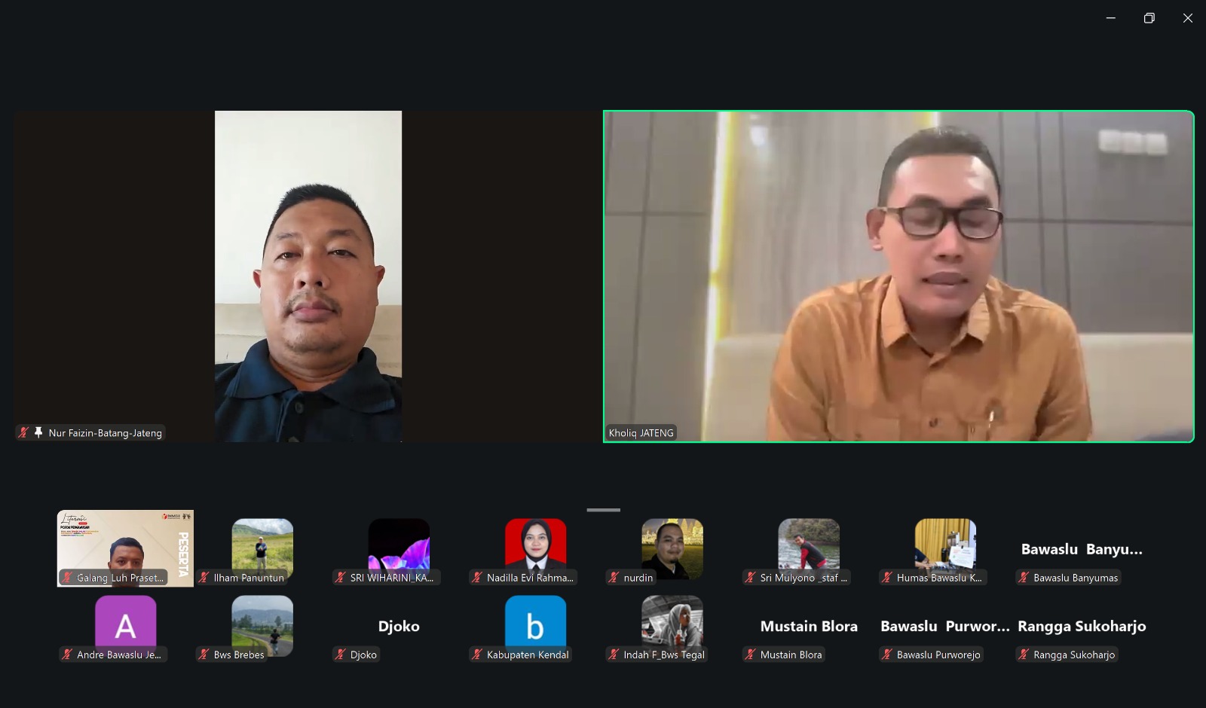Click muted mic icon beside Mustain Blora label
1206x708 pixels.
[750, 655]
